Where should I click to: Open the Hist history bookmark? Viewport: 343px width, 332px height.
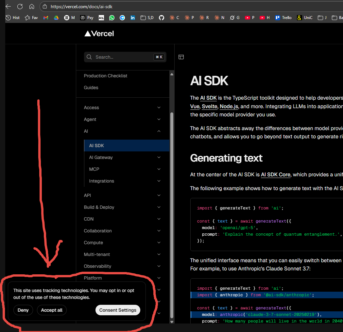coord(12,18)
